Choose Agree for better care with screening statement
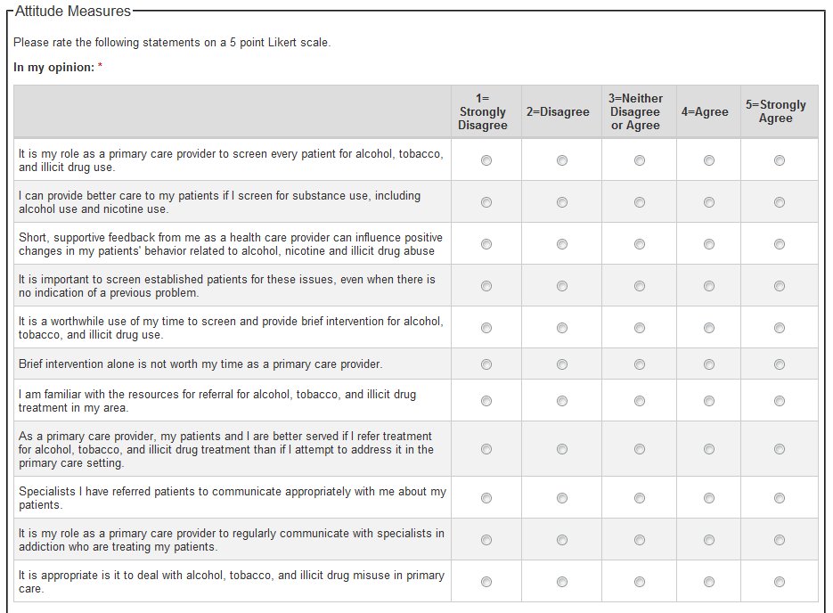833x613 pixels. coord(709,202)
